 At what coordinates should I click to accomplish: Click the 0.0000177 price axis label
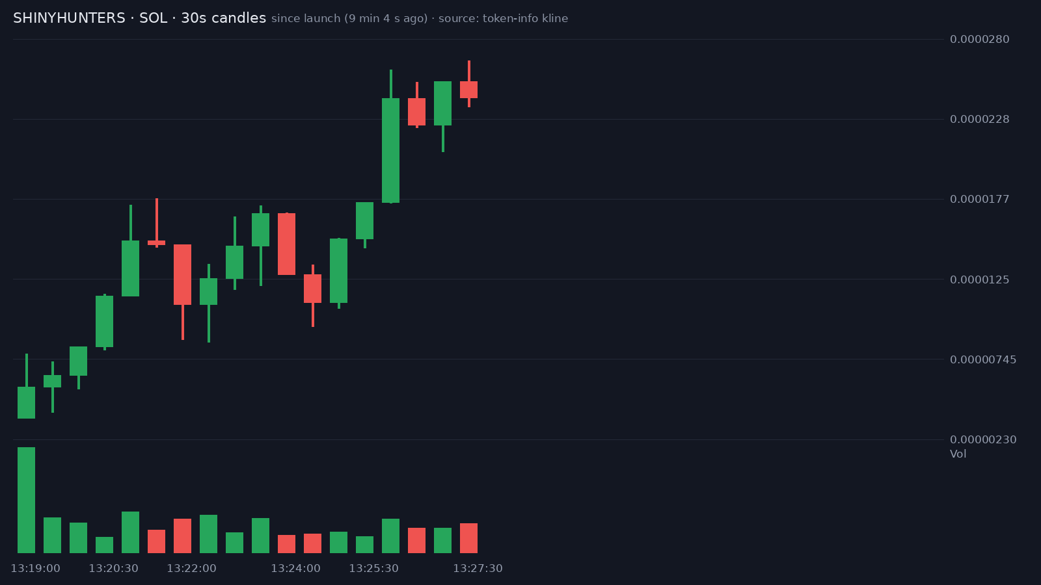point(979,199)
